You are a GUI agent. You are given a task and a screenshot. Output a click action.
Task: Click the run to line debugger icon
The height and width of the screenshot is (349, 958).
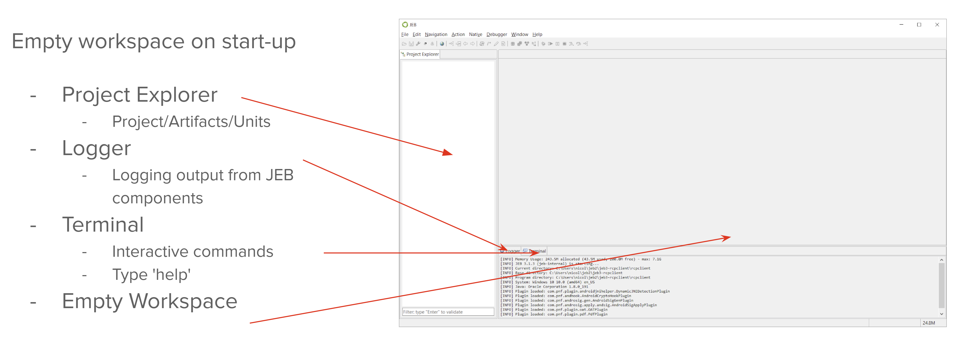coord(586,44)
